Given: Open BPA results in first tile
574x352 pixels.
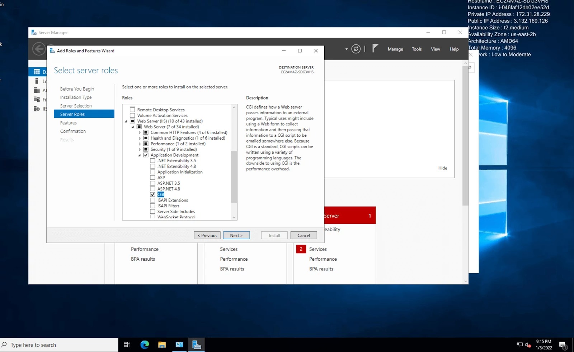Looking at the screenshot, I should click(143, 259).
